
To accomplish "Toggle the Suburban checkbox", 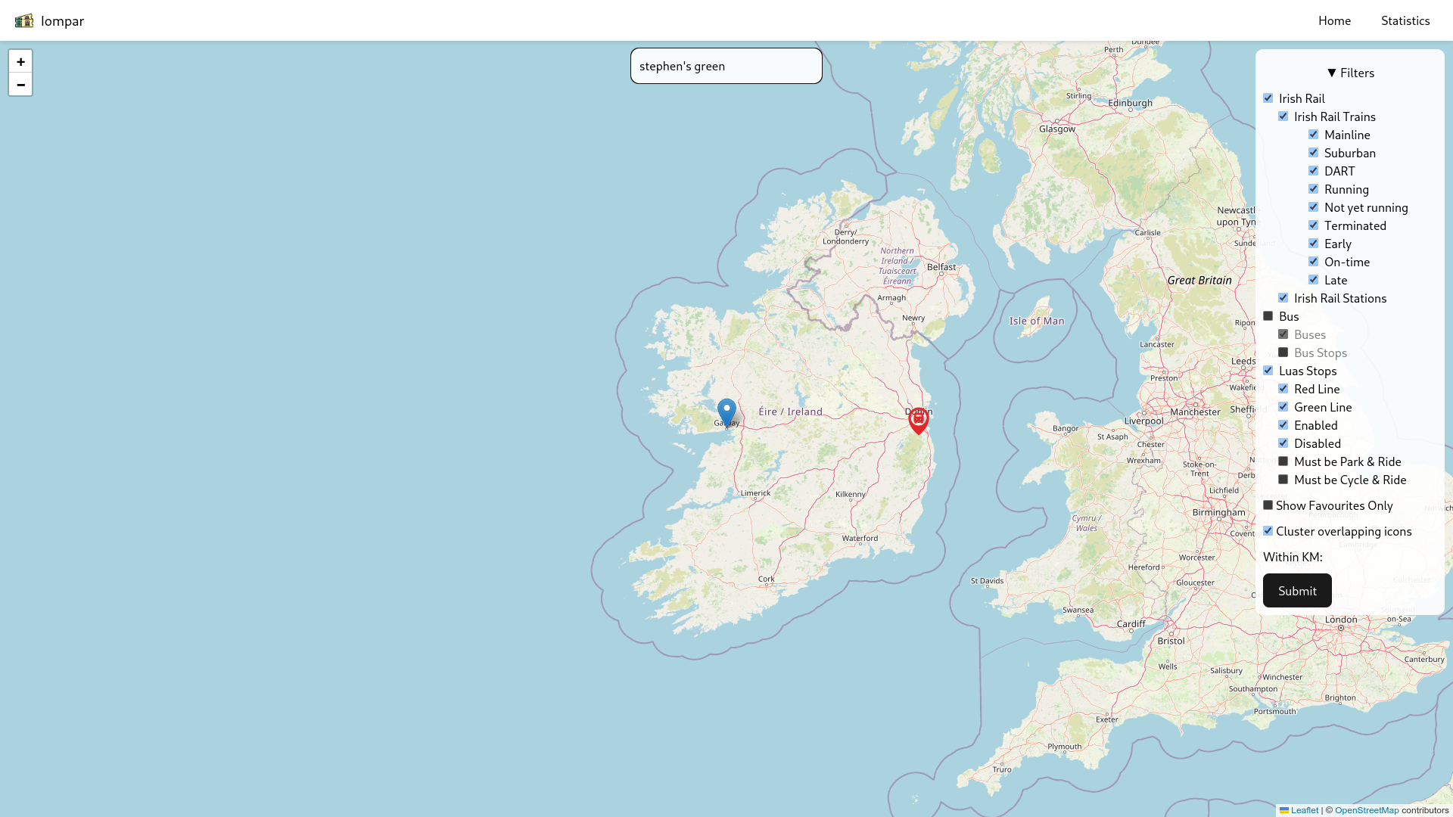I will click(1314, 153).
